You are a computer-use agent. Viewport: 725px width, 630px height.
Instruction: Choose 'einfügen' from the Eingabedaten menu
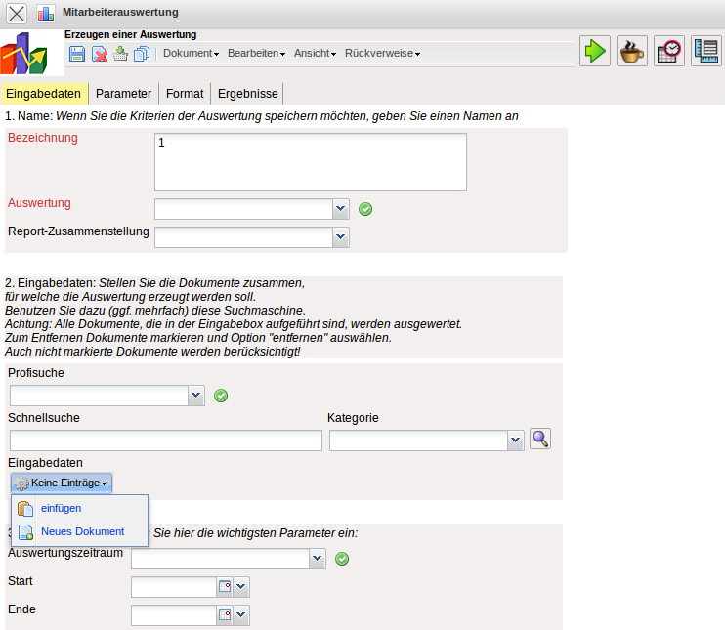tap(61, 508)
